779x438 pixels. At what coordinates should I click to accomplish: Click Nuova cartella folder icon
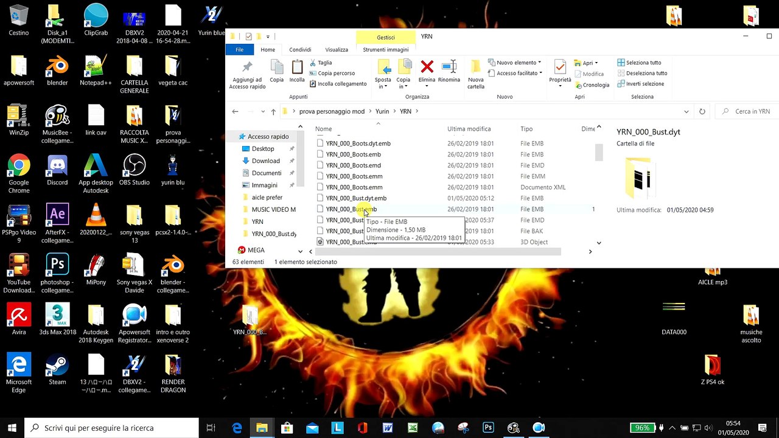point(476,66)
